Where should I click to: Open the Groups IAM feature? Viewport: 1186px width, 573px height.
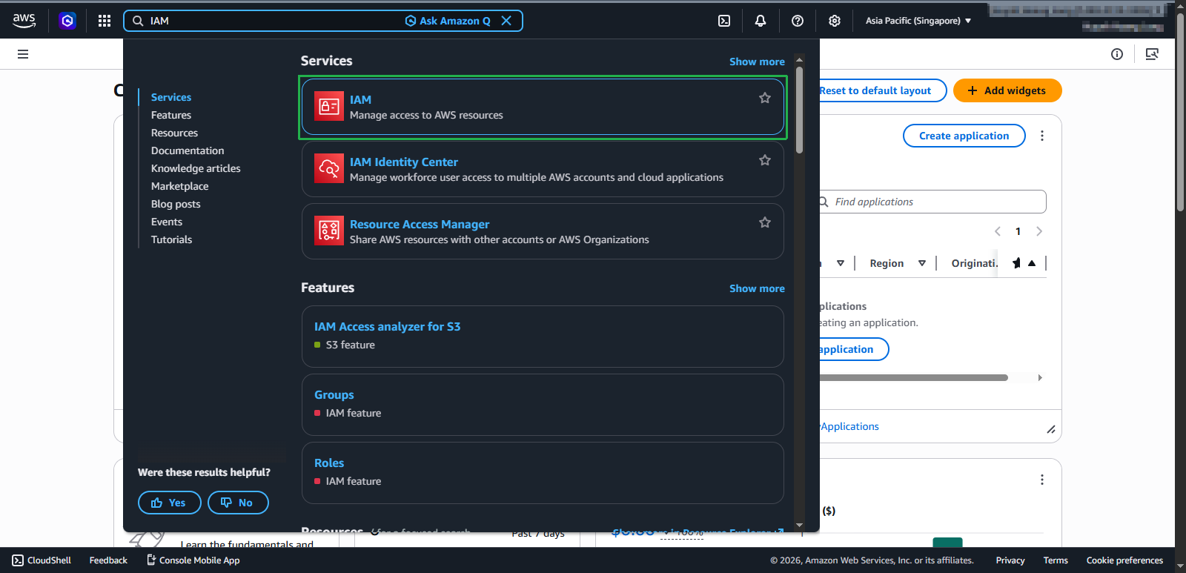point(334,394)
